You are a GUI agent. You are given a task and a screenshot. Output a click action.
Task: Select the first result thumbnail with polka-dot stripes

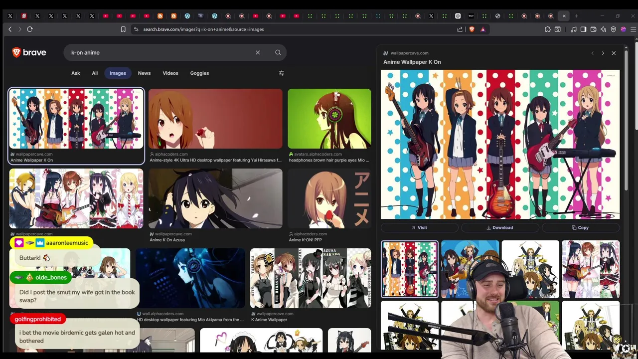coord(76,119)
